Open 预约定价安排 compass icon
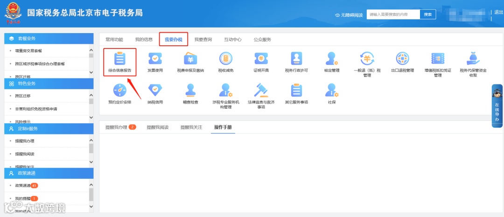The image size is (504, 217). tap(120, 91)
